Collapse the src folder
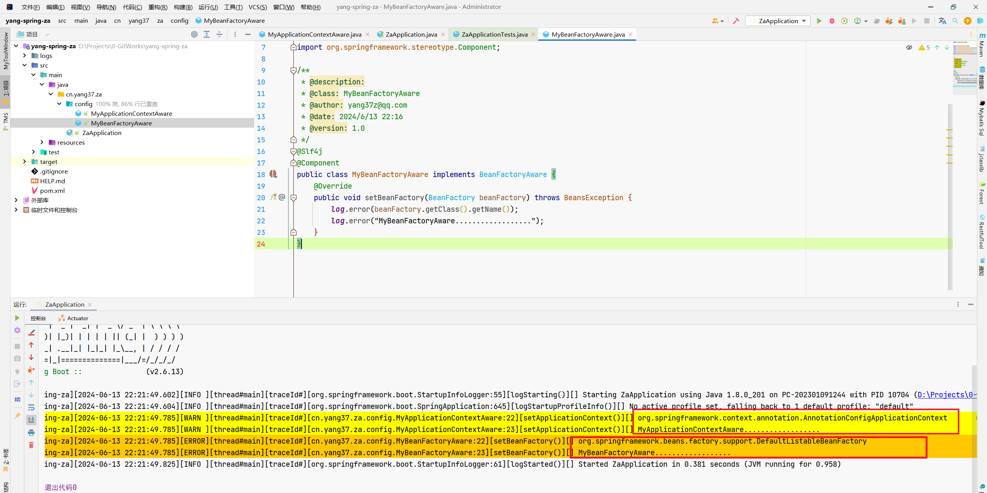Viewport: 987px width, 493px height. tap(25, 65)
